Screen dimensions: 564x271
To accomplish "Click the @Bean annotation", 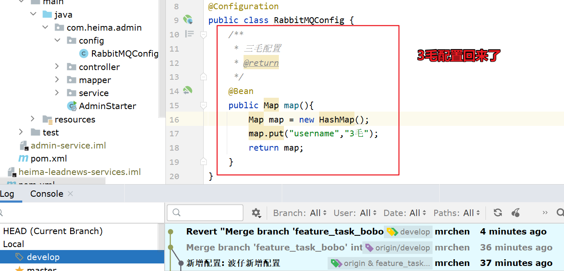I will point(241,91).
